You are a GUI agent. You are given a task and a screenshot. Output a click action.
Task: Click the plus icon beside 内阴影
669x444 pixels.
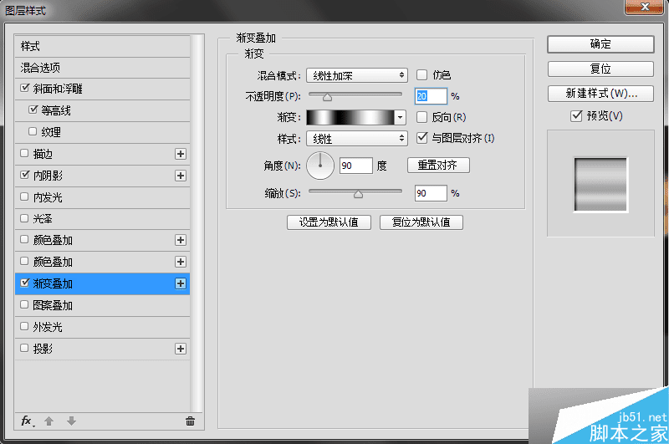pyautogui.click(x=181, y=176)
